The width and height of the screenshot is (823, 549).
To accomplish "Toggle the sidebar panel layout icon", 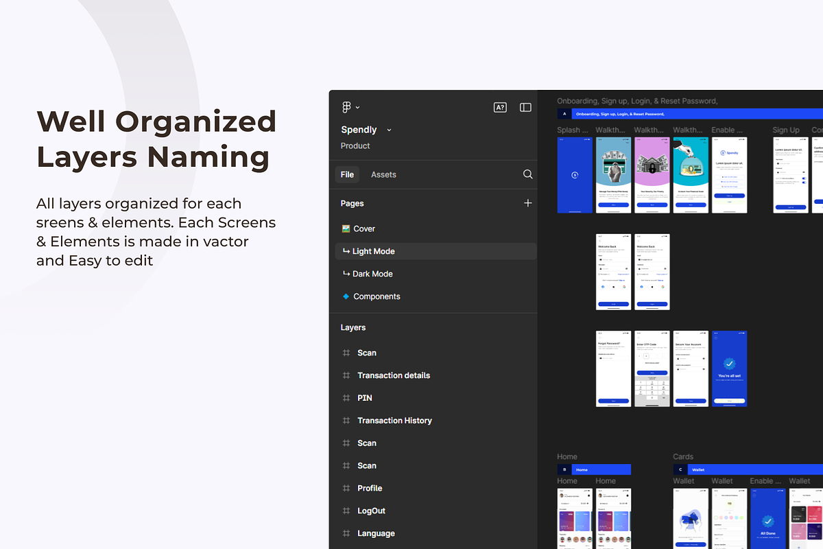I will tap(525, 107).
